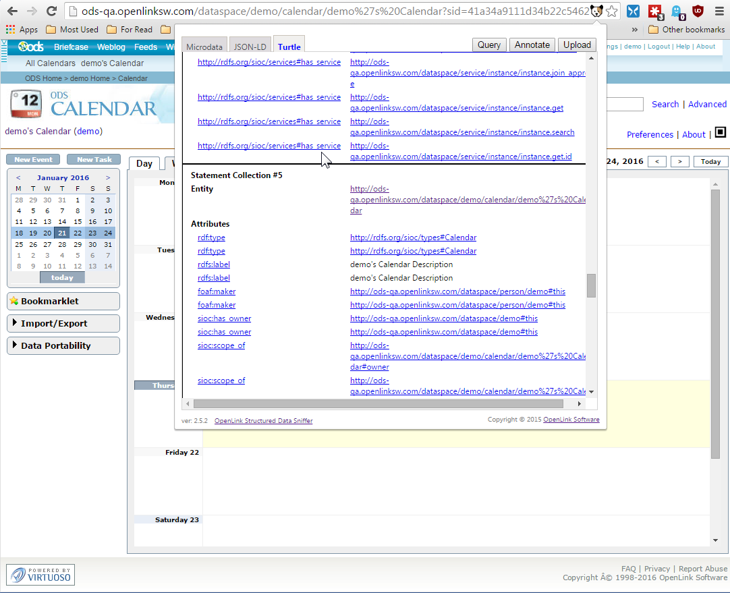Viewport: 730px width, 593px height.
Task: Open the Bookmarklet panel
Action: (x=63, y=301)
